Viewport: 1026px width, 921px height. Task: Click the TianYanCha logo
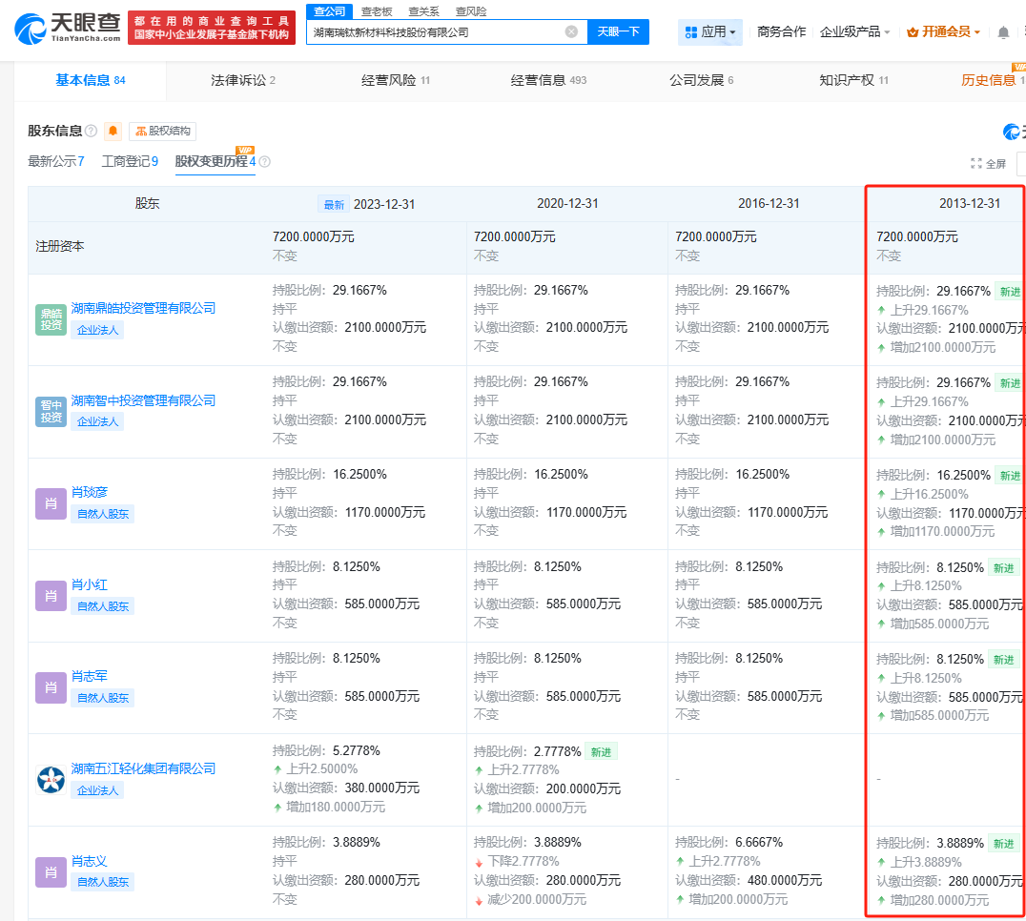(x=68, y=29)
